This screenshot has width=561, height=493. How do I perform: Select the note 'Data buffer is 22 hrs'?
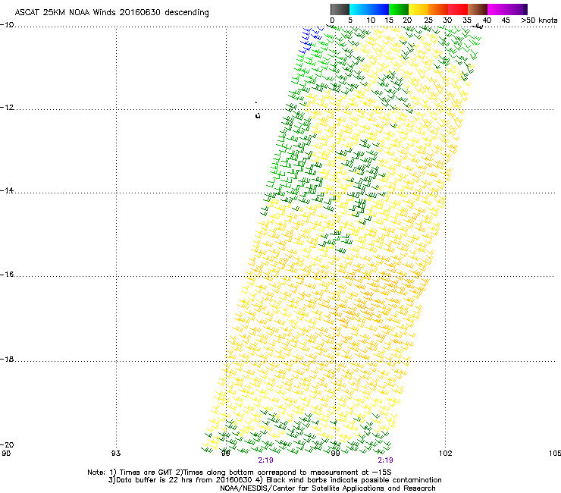155,480
